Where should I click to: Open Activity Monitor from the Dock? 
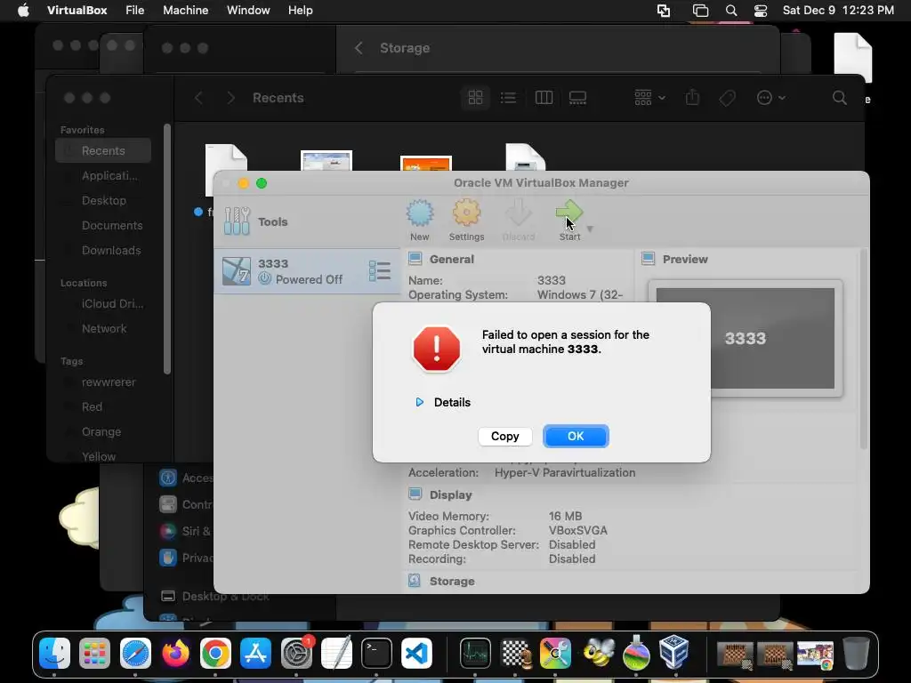click(x=475, y=653)
